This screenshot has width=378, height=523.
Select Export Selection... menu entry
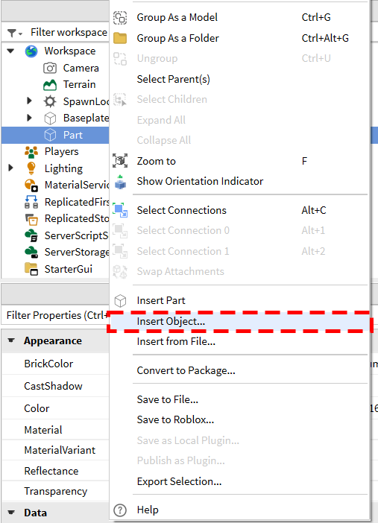[179, 481]
